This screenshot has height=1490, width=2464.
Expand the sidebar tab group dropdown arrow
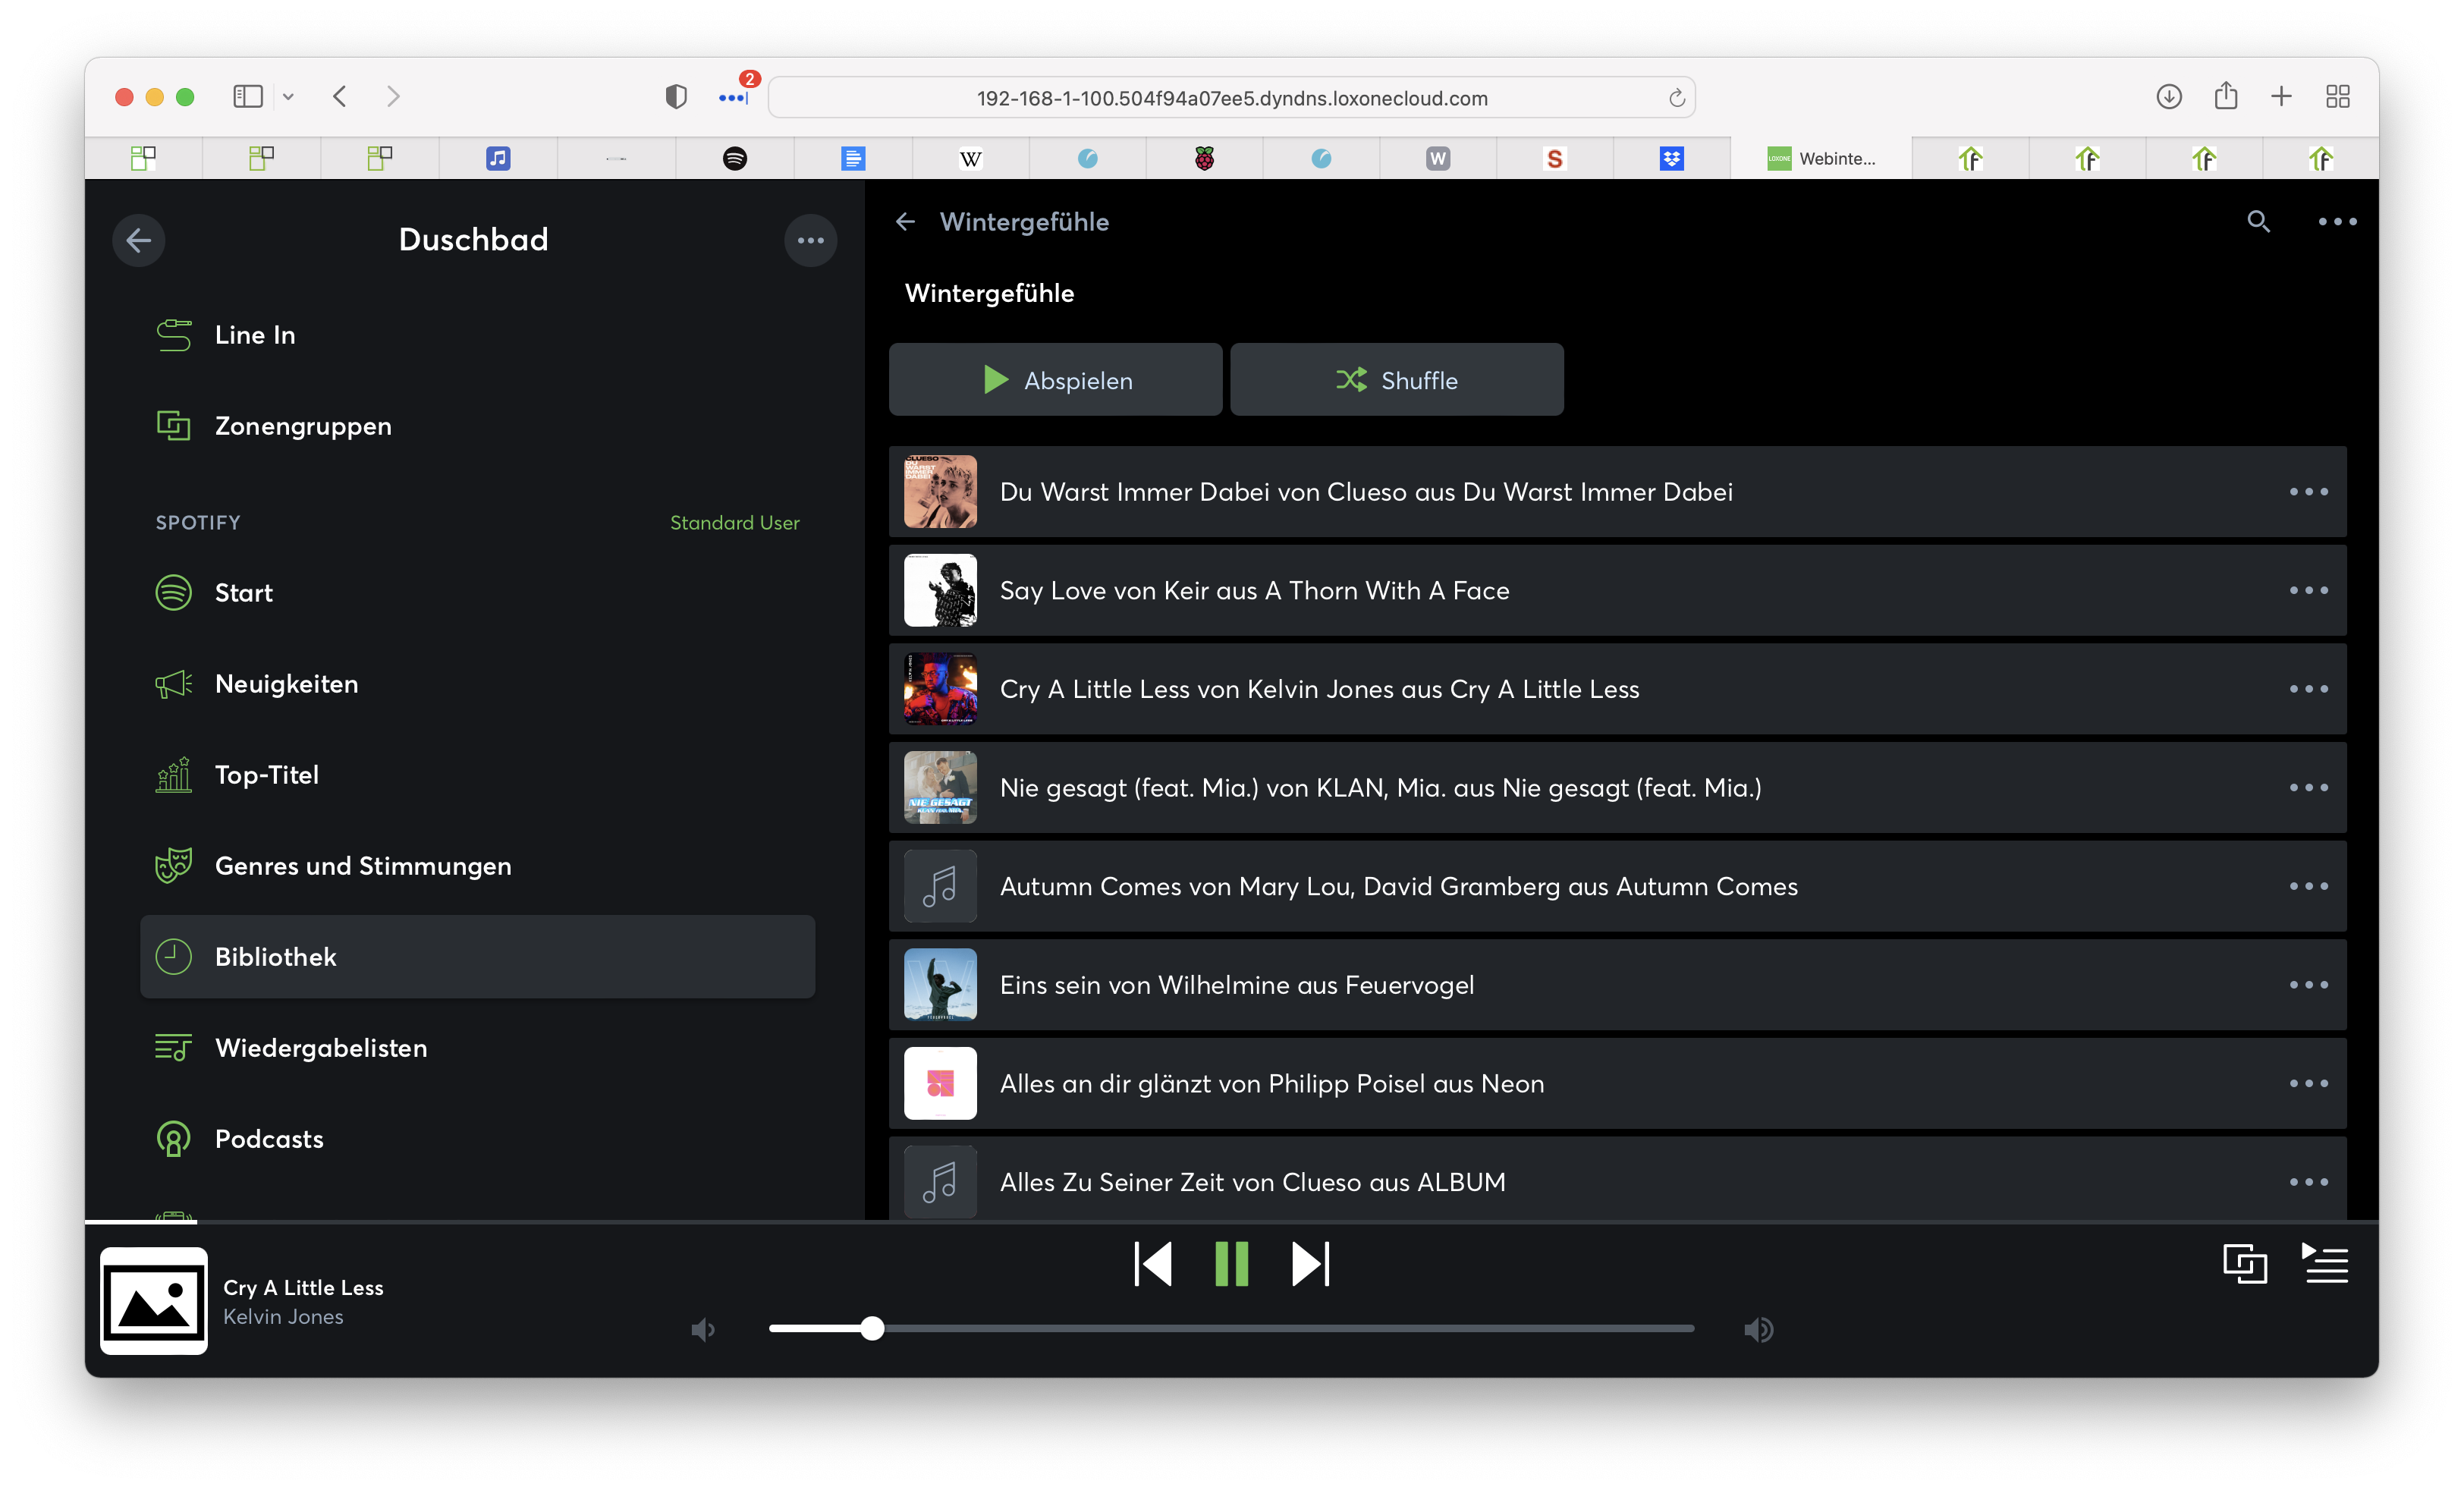tap(288, 97)
